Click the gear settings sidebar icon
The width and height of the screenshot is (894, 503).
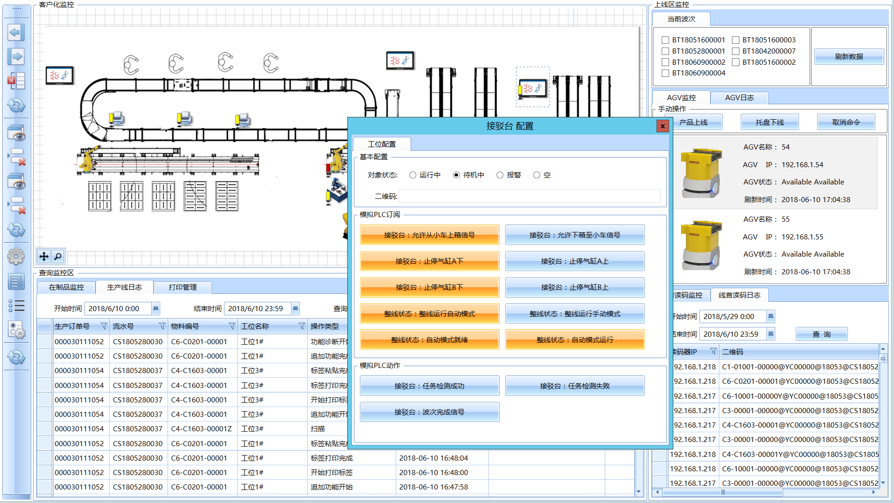pos(16,256)
